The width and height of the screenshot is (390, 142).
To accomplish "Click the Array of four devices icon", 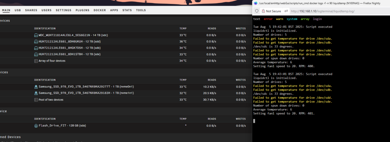I will click(36, 61).
